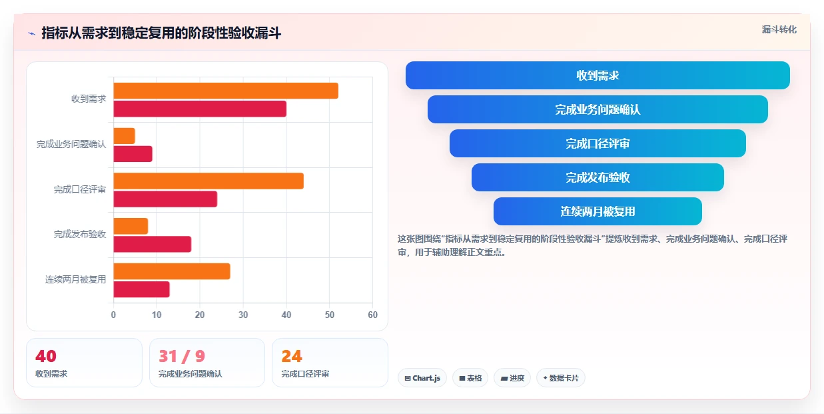Select the 完成口径评审 funnel stage
This screenshot has height=414, width=824.
coord(598,143)
